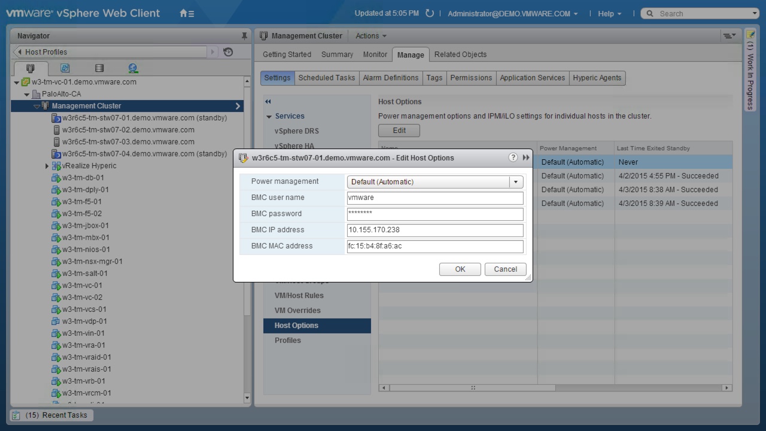Collapse the PaloAlto-CA datacenter node
The height and width of the screenshot is (431, 766).
coord(27,95)
